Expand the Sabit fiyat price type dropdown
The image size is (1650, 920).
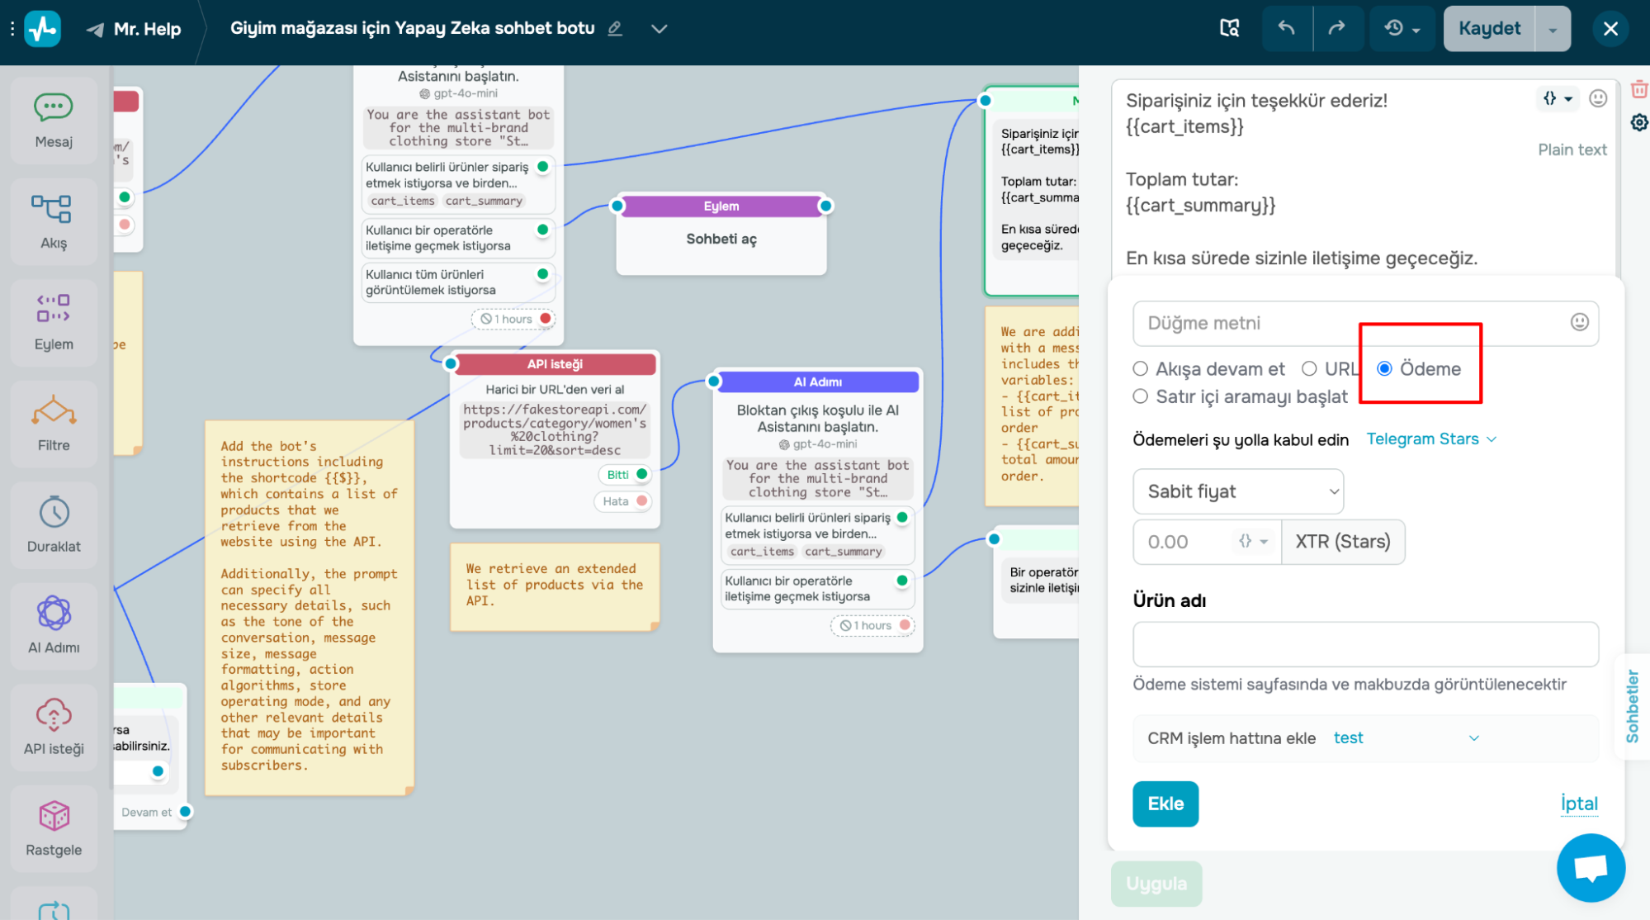(x=1237, y=491)
